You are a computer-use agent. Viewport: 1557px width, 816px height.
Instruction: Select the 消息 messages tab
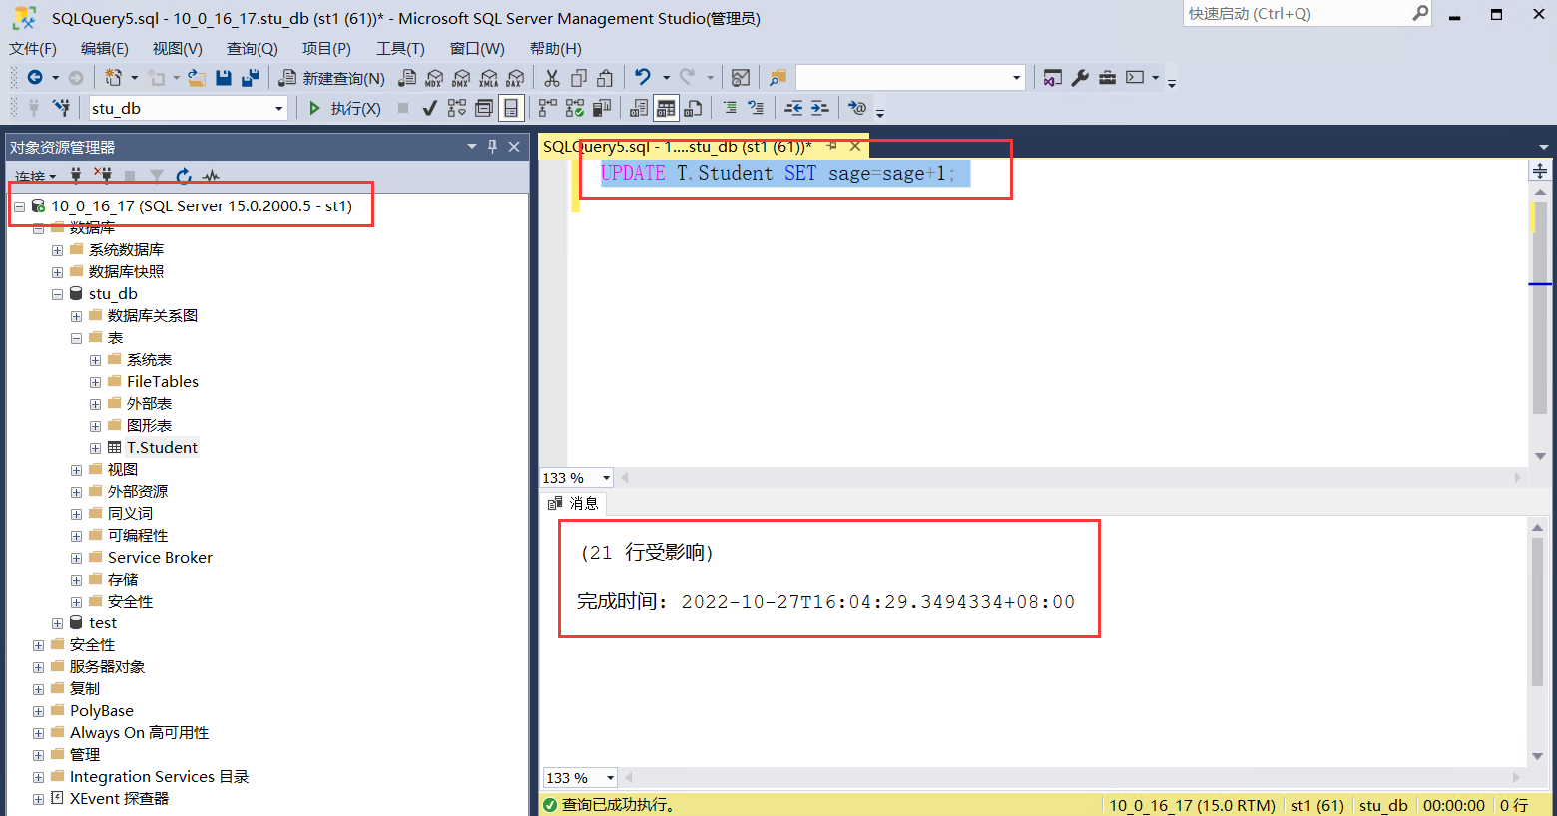573,503
